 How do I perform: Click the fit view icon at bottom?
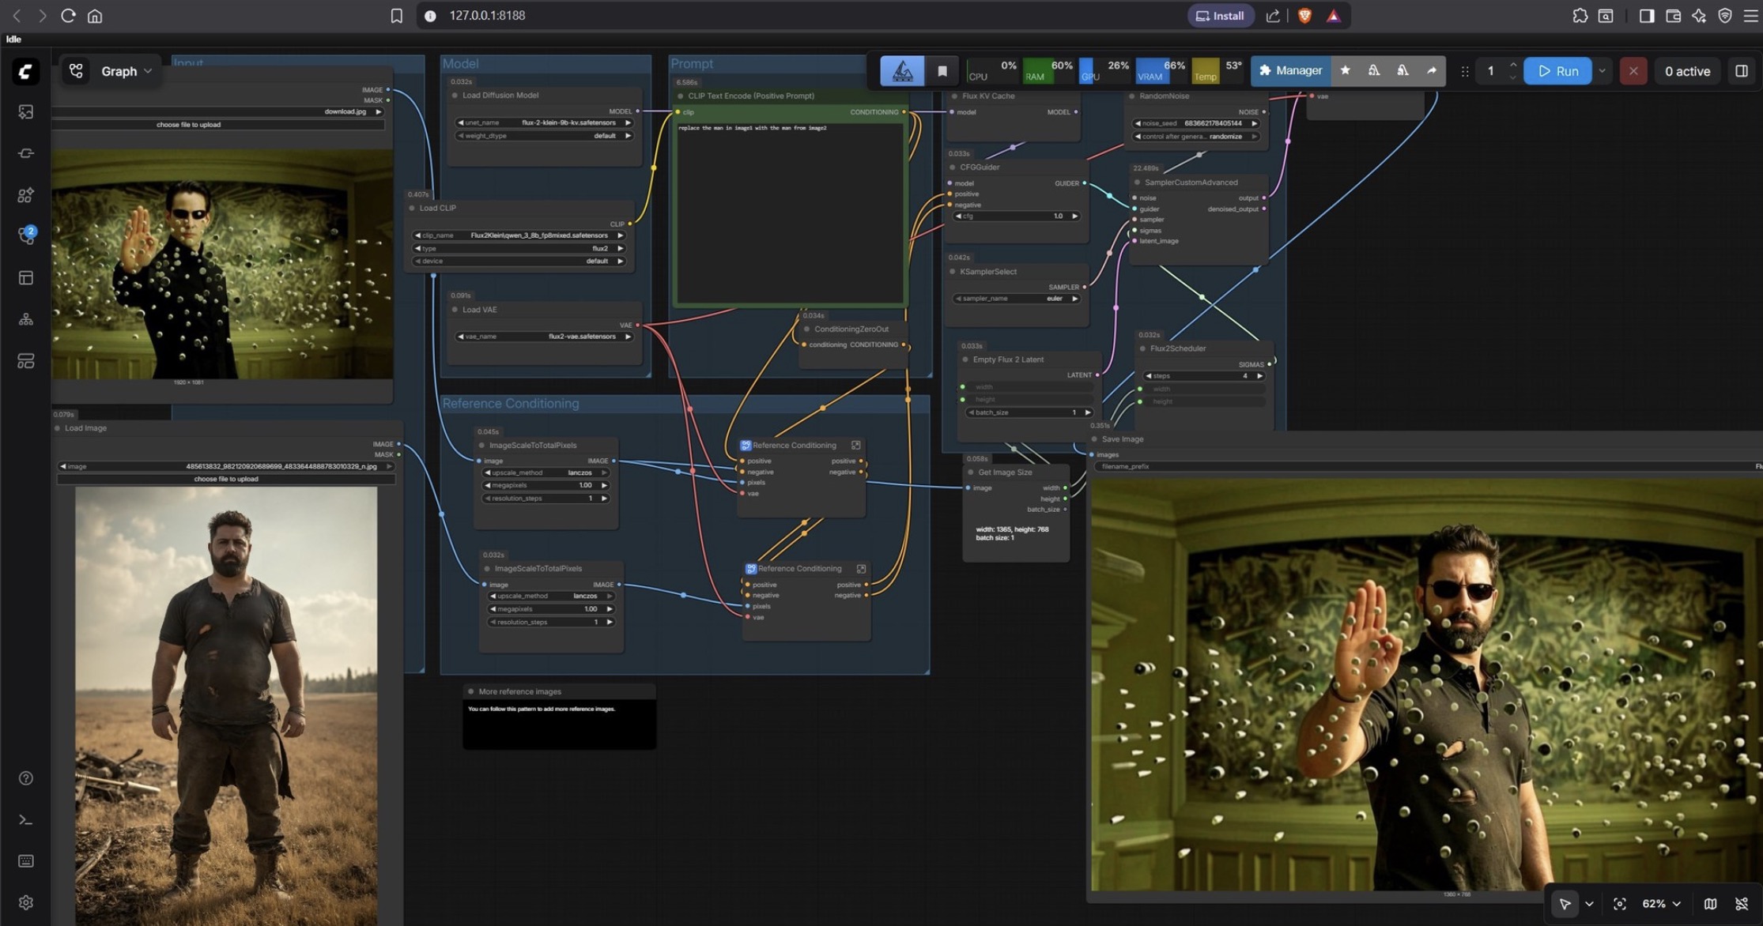pyautogui.click(x=1619, y=904)
